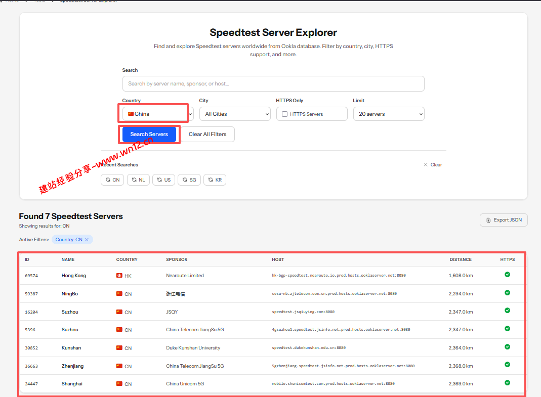
Task: Click the NingBo server name
Action: coord(70,294)
